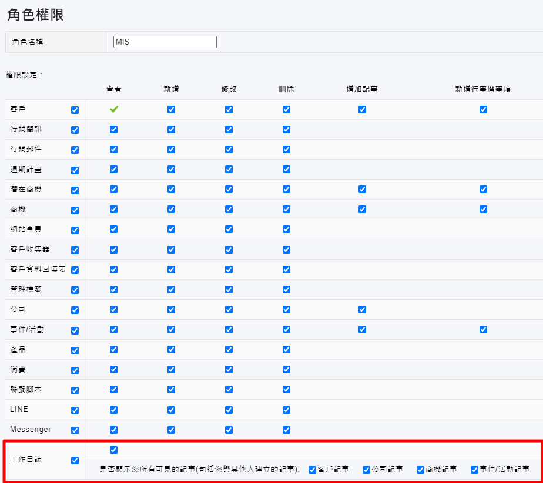Toggle 產品 row 修改 checkbox

coord(229,350)
